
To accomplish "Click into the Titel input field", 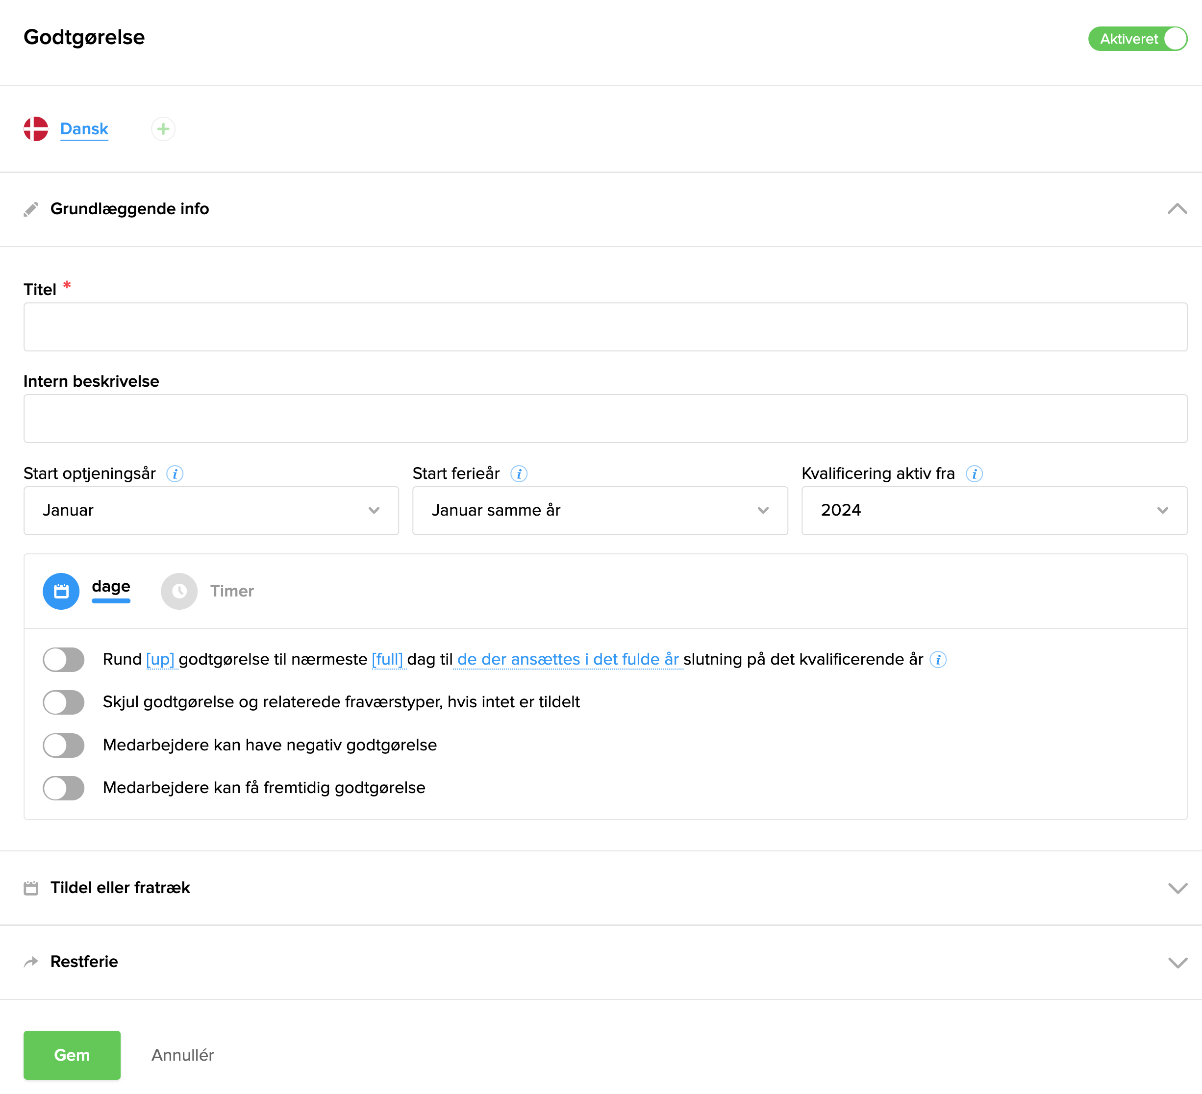I will point(605,327).
